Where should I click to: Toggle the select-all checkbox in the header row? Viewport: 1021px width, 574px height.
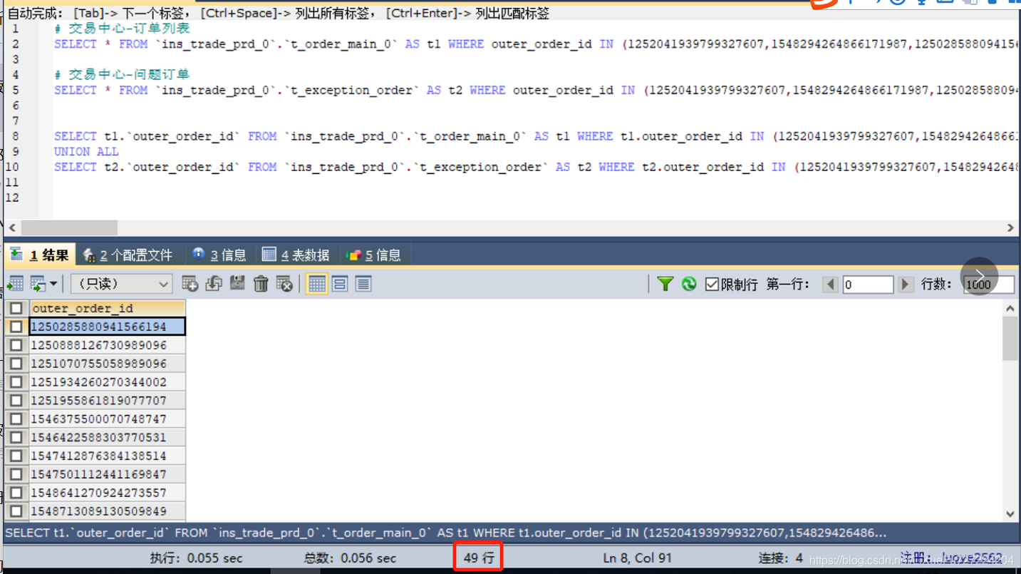[x=16, y=308]
